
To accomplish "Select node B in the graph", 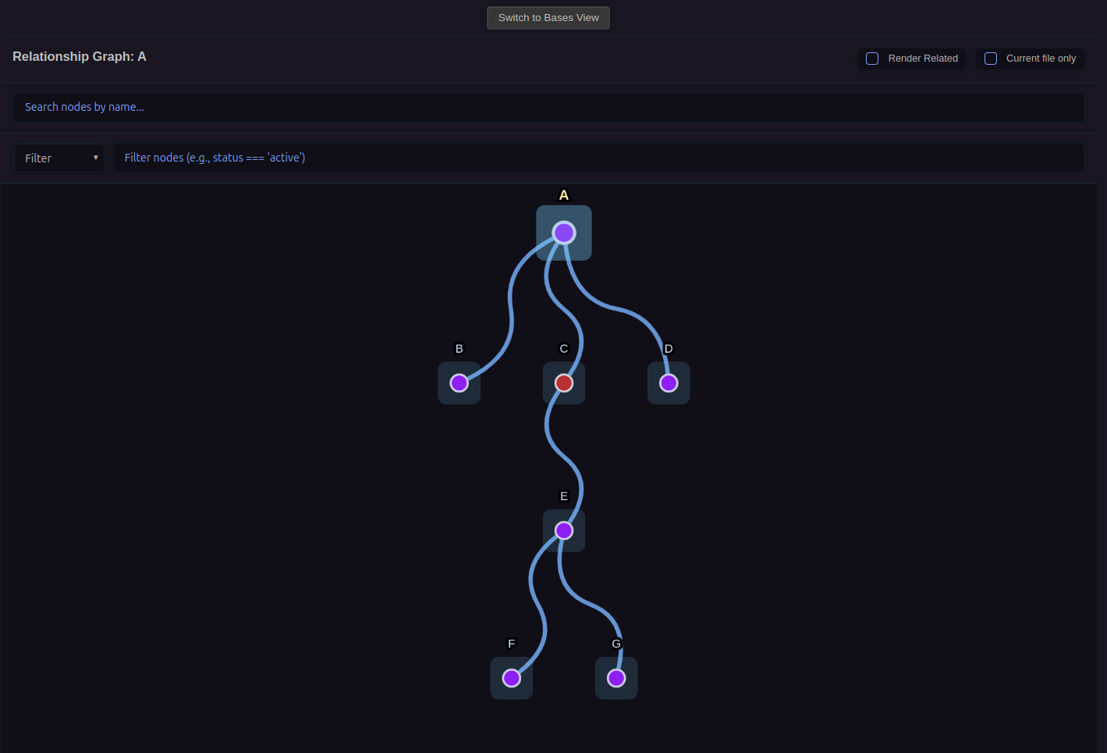I will tap(459, 383).
